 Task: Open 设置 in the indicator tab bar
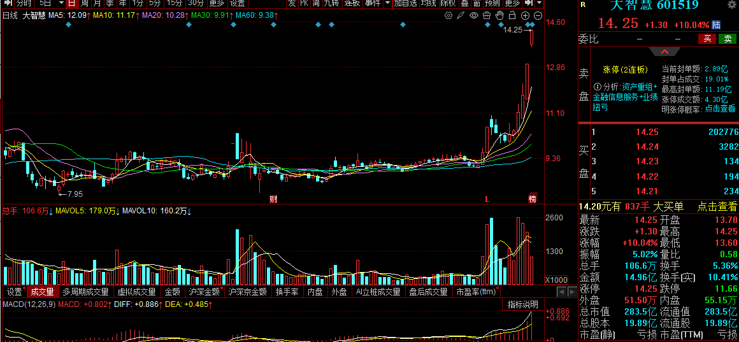pyautogui.click(x=14, y=292)
